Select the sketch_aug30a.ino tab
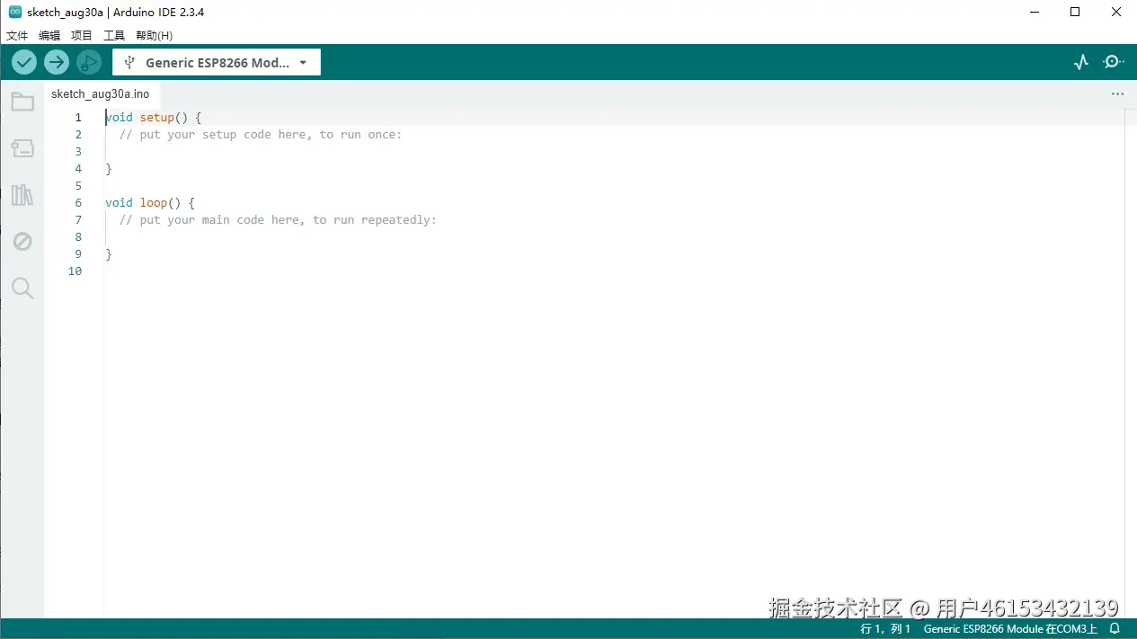Image resolution: width=1137 pixels, height=639 pixels. [x=101, y=93]
